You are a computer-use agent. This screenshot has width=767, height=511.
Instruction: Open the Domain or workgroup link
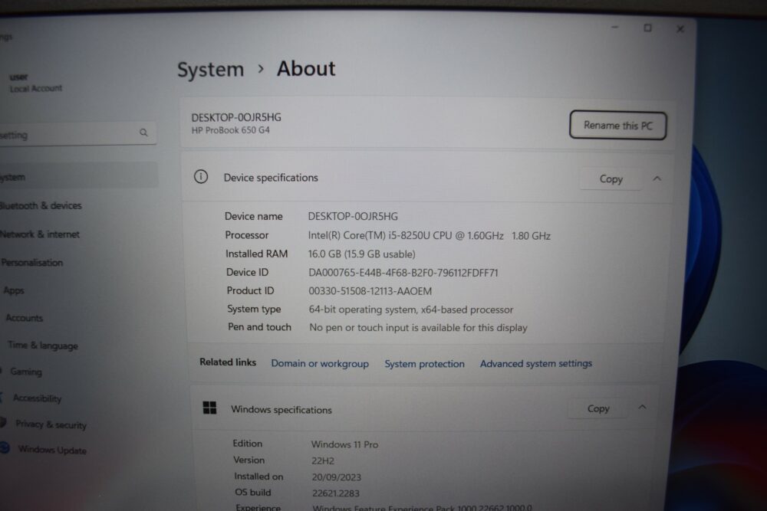tap(320, 363)
